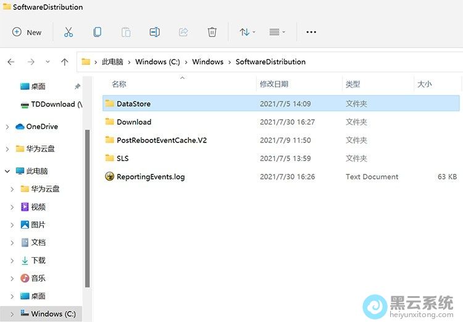Collapse the 此电脑 tree node

coord(7,171)
